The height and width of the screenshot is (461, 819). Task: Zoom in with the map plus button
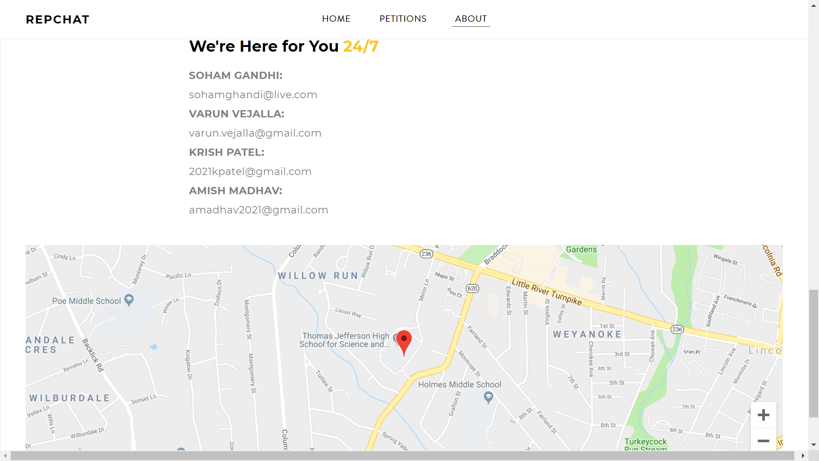click(x=763, y=415)
